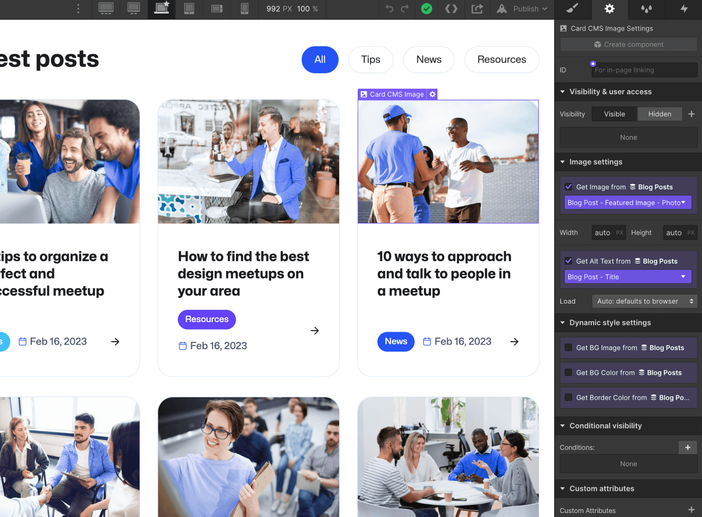Select the desktop breakpoint icon

click(133, 9)
